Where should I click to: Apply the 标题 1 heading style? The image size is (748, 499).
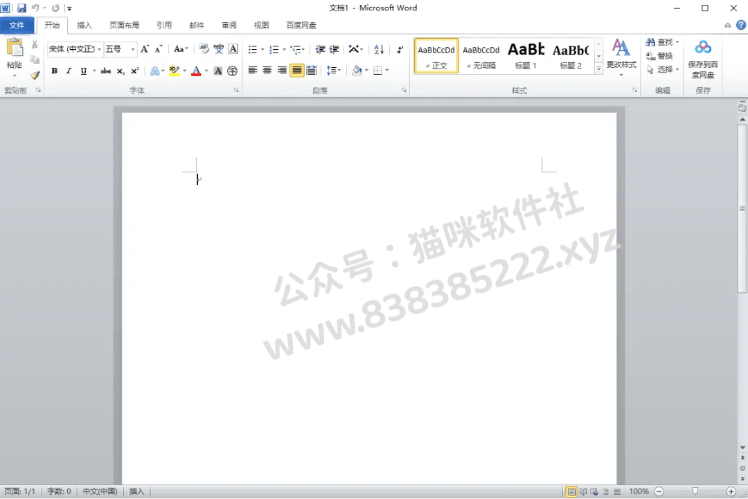click(526, 56)
